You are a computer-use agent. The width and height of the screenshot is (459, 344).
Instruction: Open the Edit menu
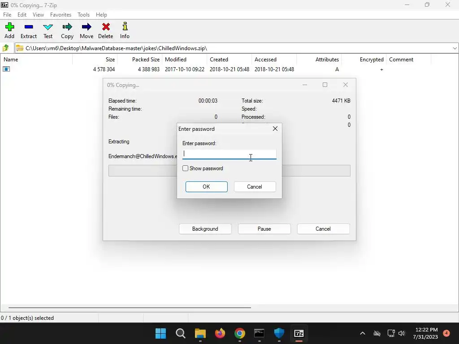click(22, 15)
